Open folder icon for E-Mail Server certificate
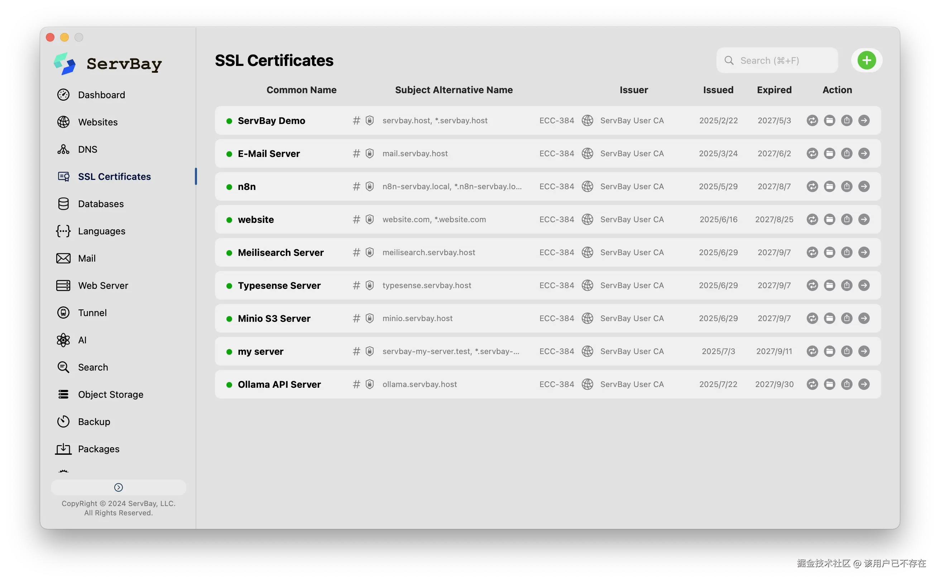Screen dimensions: 940x582 pos(829,154)
